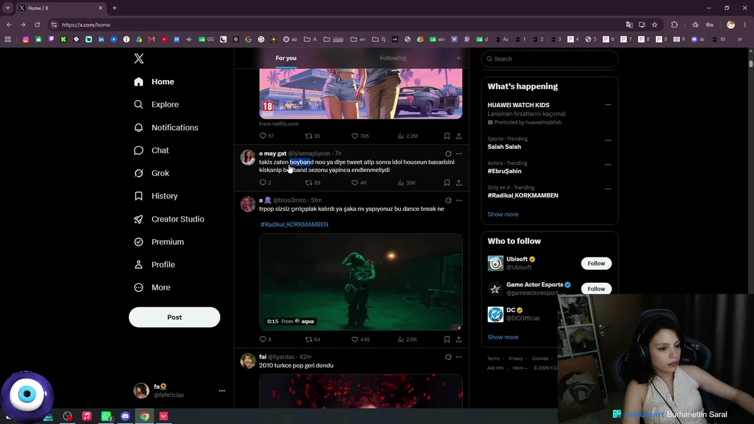Share the netflix.com tweet
This screenshot has width=754, height=424.
pyautogui.click(x=459, y=136)
